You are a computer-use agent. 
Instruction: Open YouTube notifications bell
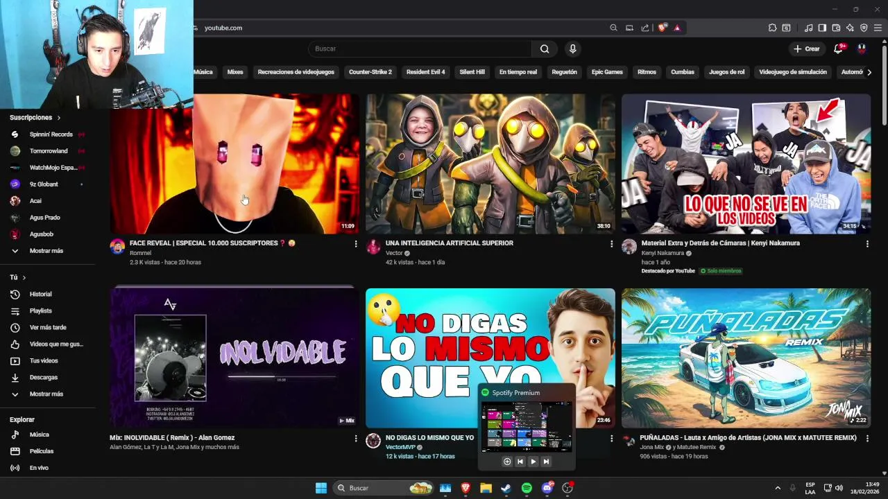tap(838, 49)
